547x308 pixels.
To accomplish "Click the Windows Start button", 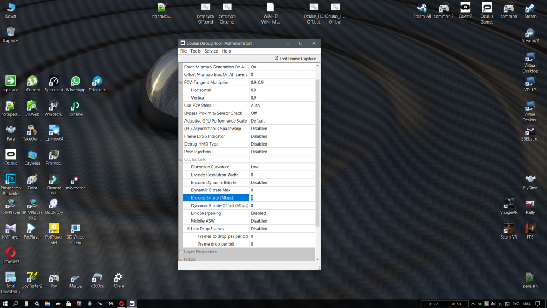I will (5, 304).
